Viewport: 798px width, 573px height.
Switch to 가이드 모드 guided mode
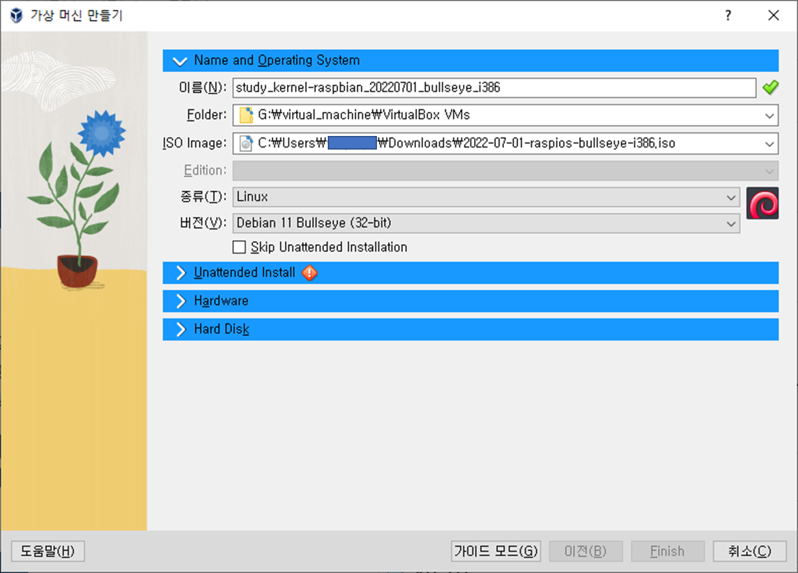coord(496,551)
